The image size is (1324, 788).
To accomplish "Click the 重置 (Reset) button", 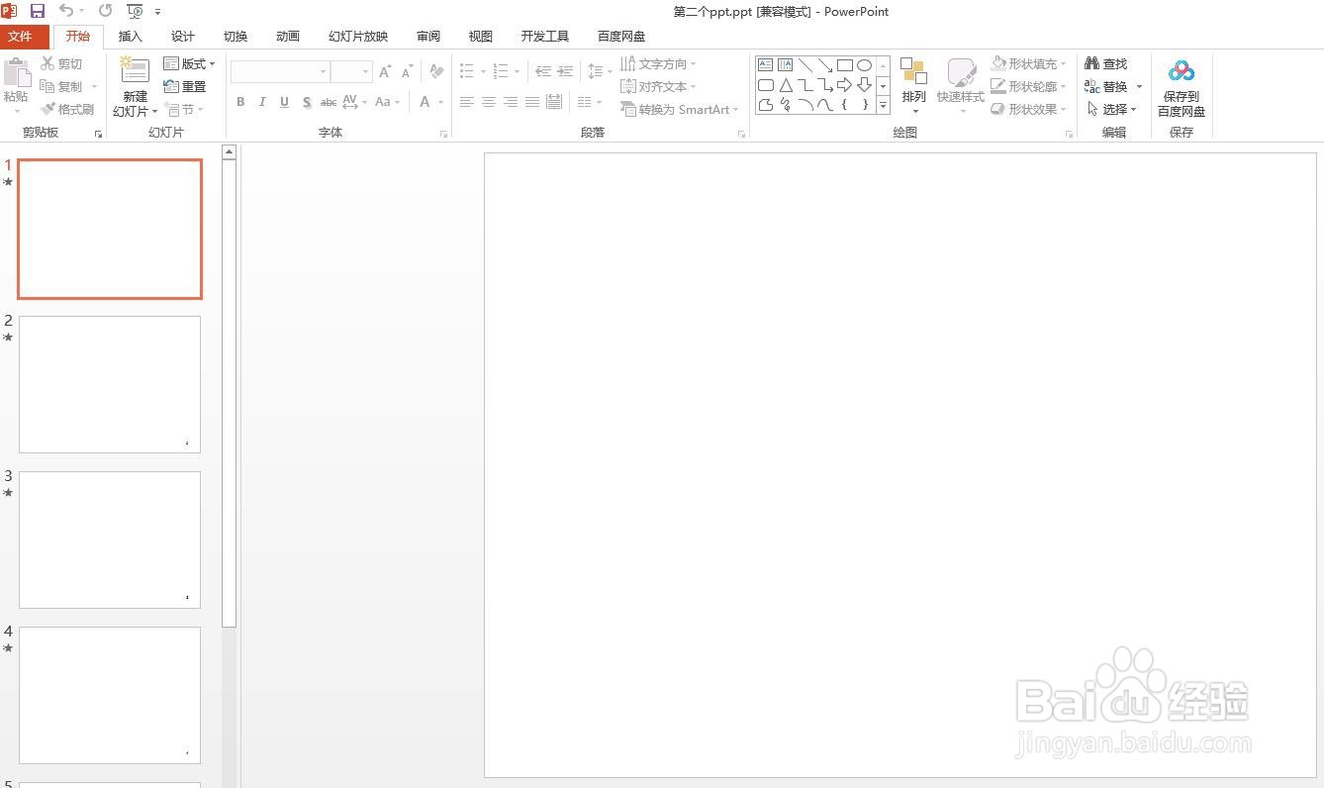I will click(x=185, y=86).
